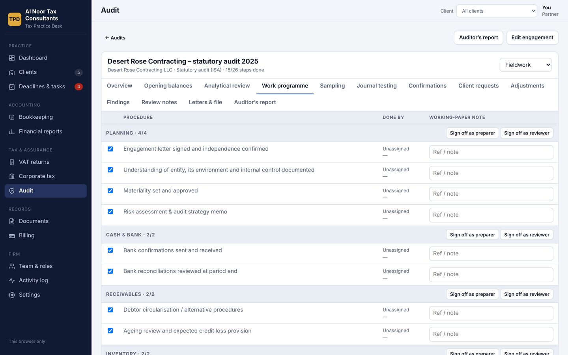Click the VAT returns document icon
The height and width of the screenshot is (355, 568).
[x=12, y=162]
